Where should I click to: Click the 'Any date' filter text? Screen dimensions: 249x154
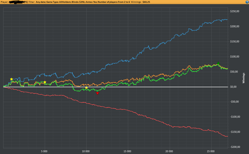41,2
